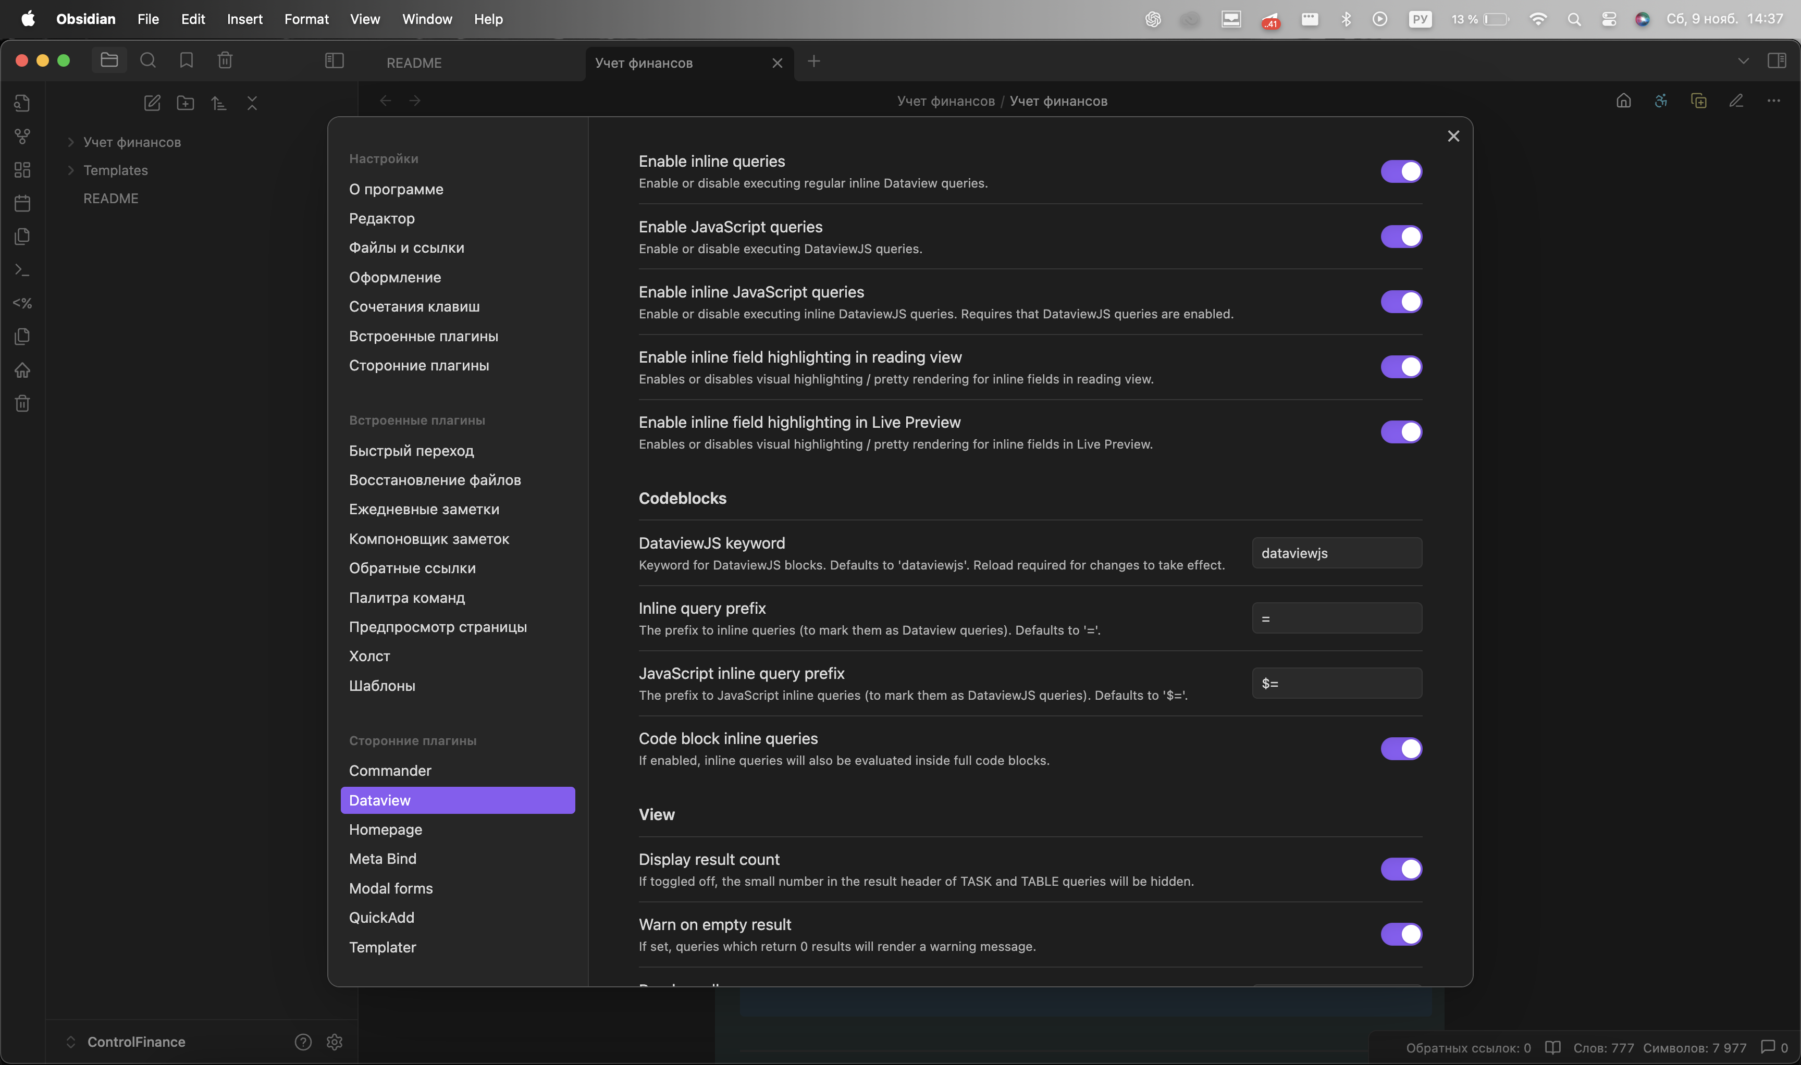Viewport: 1801px width, 1065px height.
Task: Turn off the Warn on empty result toggle
Action: click(1400, 934)
